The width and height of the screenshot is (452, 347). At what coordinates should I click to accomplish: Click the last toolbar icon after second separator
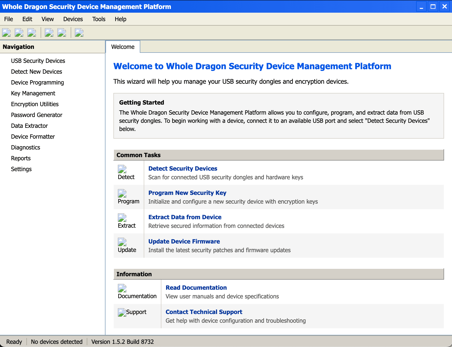coord(79,33)
